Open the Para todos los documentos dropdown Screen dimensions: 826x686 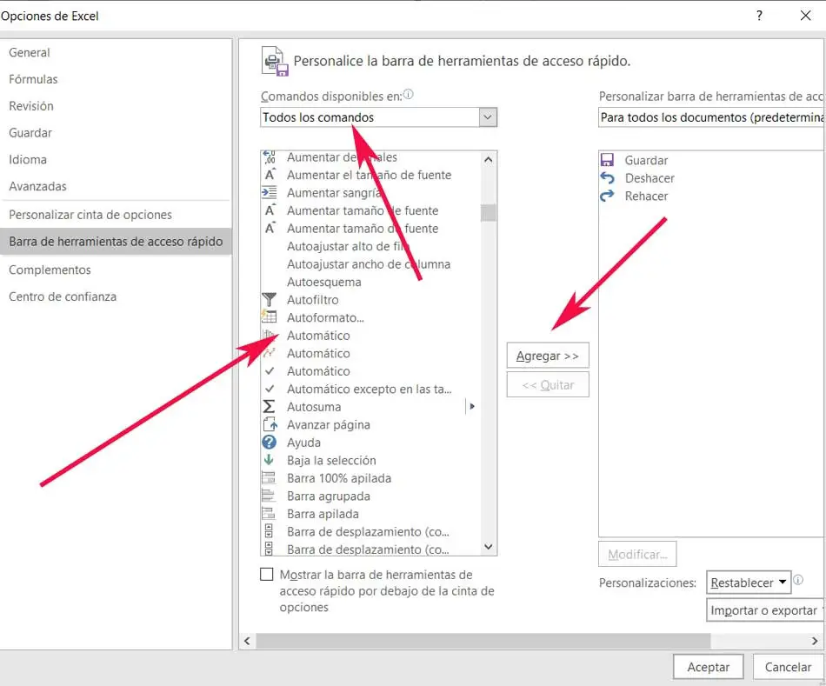(x=712, y=117)
